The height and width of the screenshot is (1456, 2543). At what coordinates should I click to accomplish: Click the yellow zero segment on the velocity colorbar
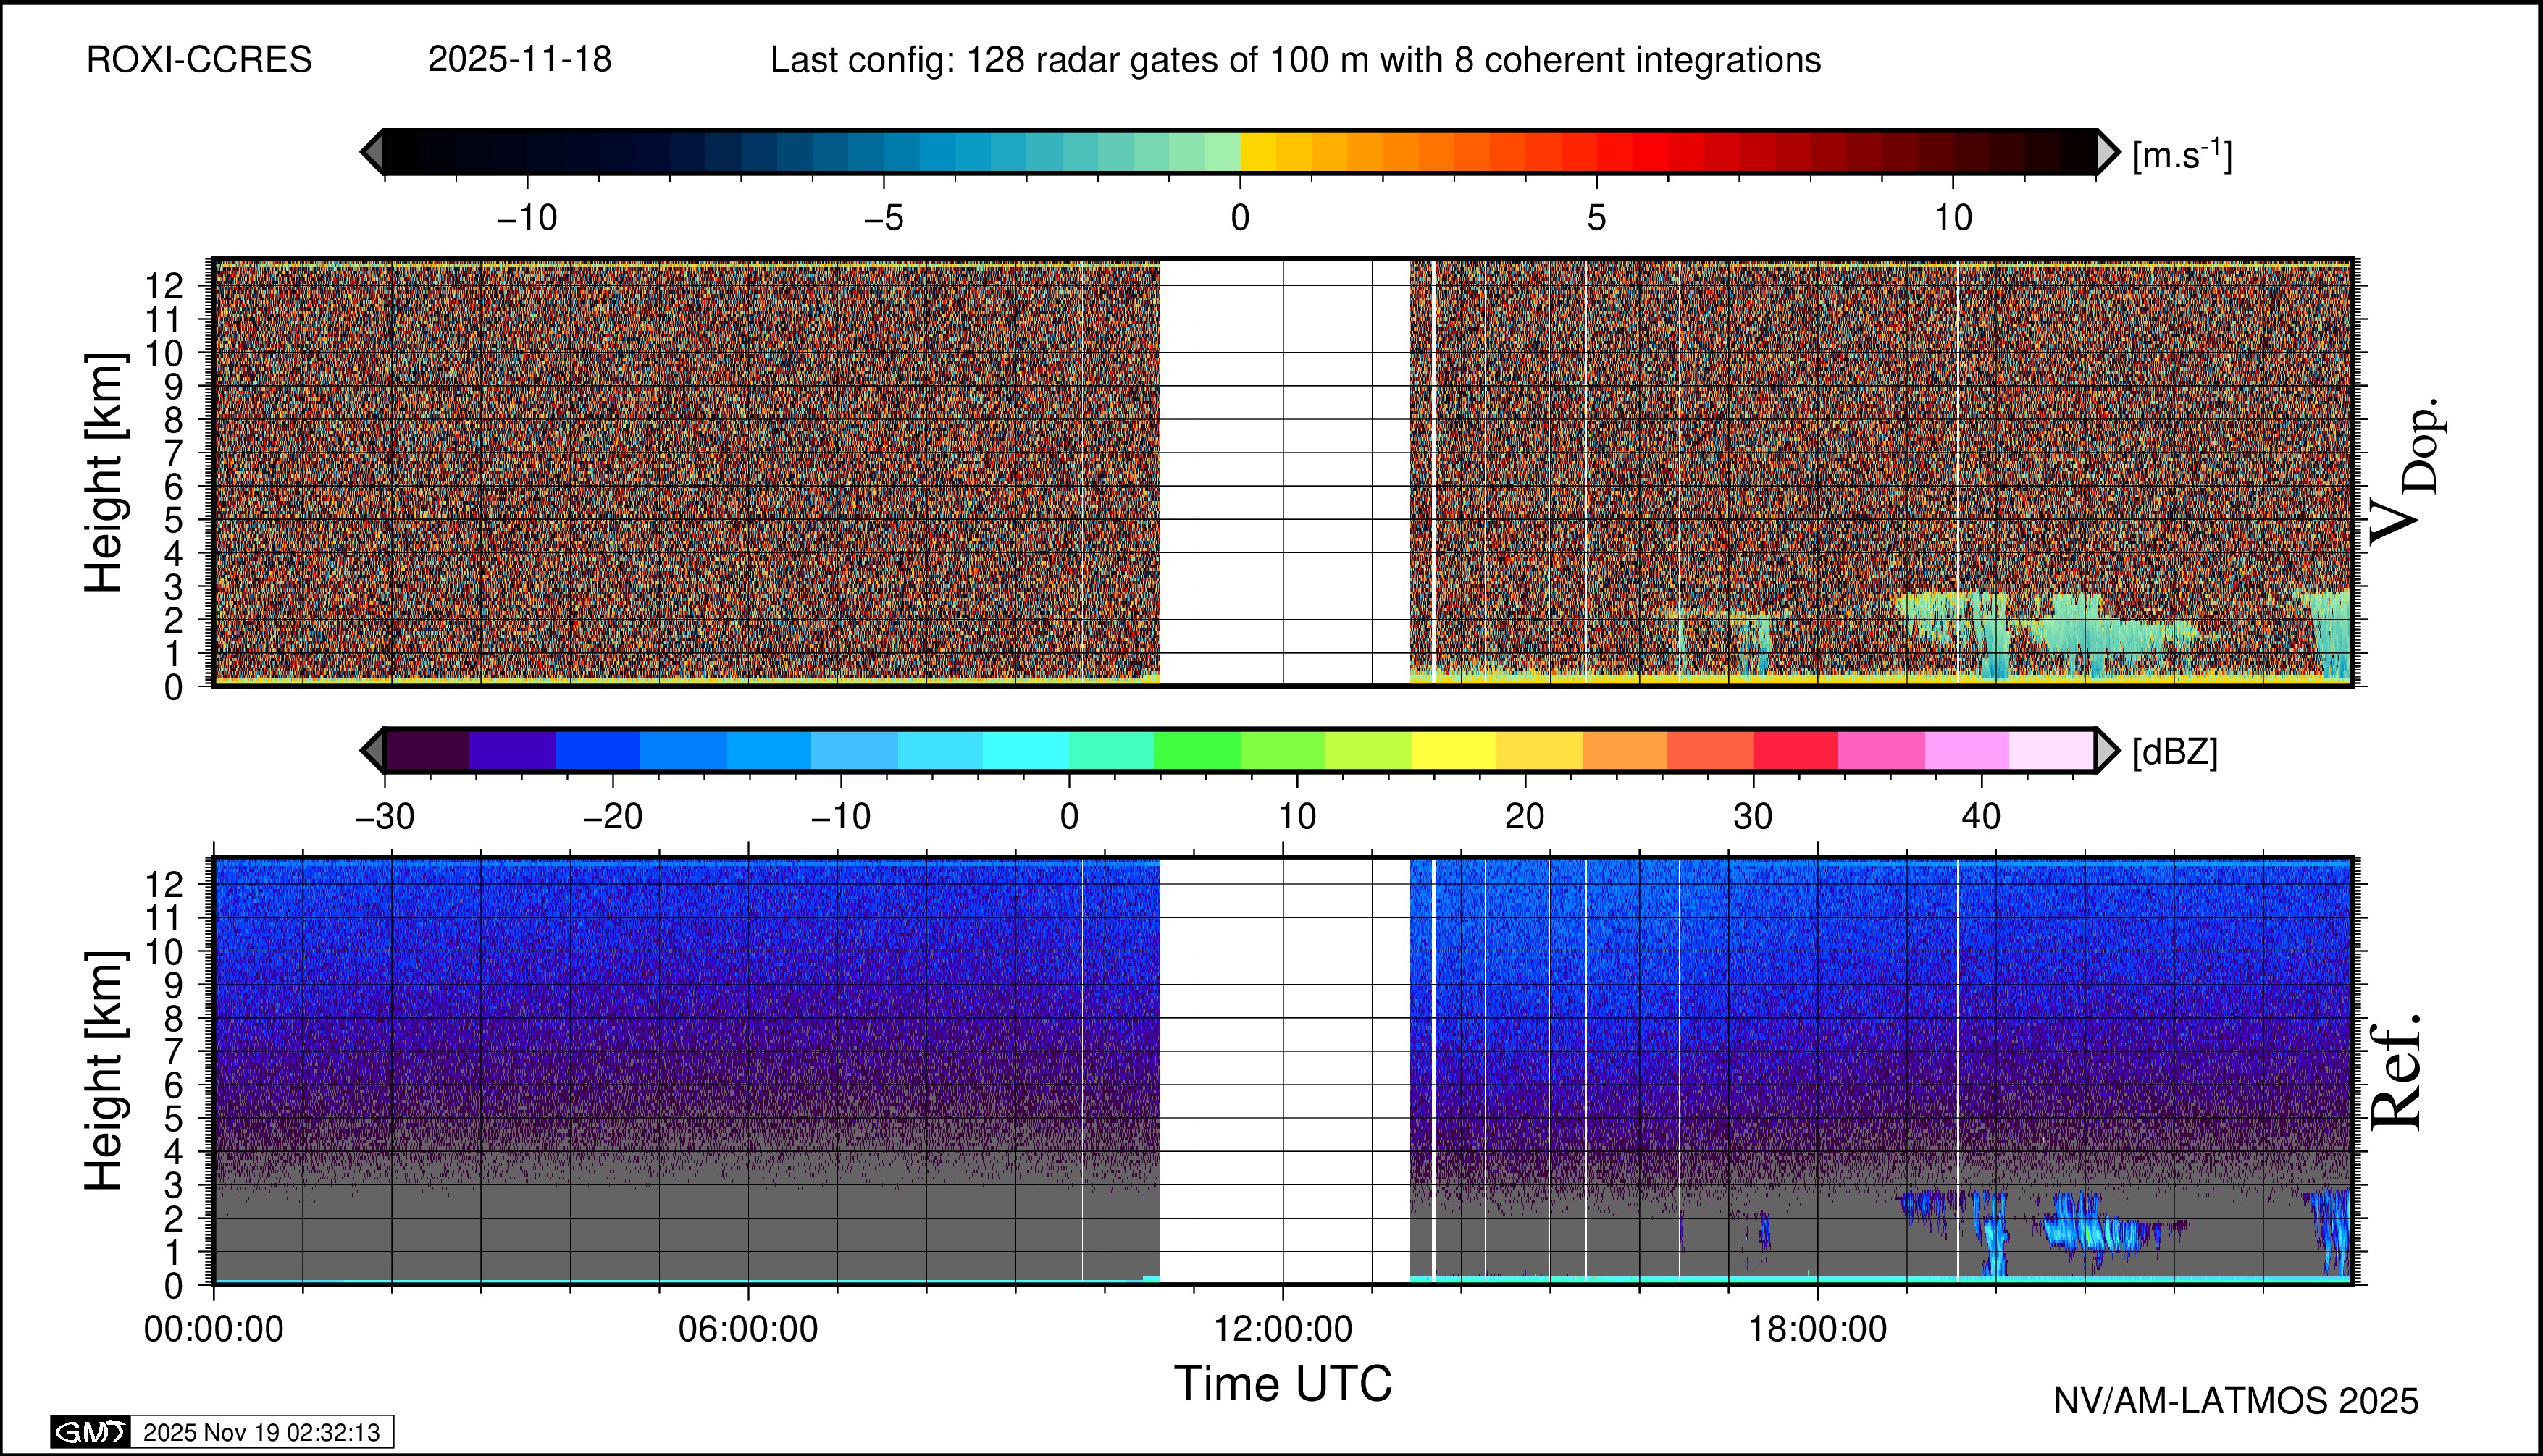[1257, 152]
